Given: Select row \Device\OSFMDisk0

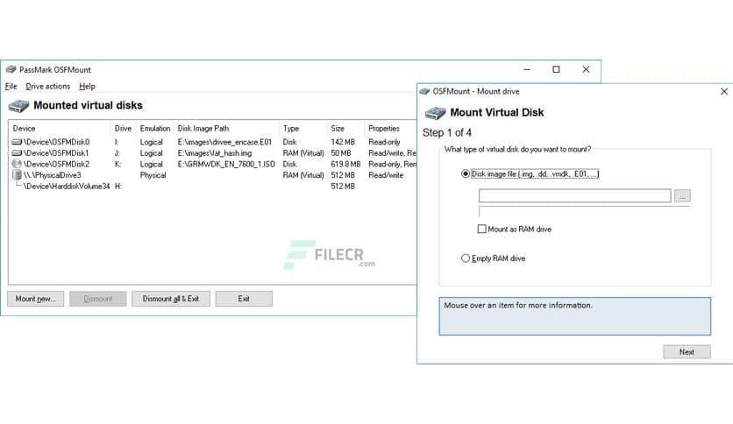Looking at the screenshot, I should (213, 142).
